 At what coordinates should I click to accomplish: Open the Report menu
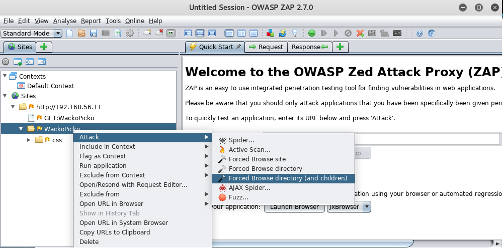click(x=91, y=21)
